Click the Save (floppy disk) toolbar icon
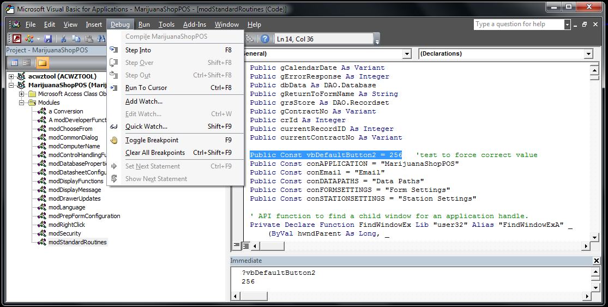Viewport: 608px width, 307px height. pos(48,39)
